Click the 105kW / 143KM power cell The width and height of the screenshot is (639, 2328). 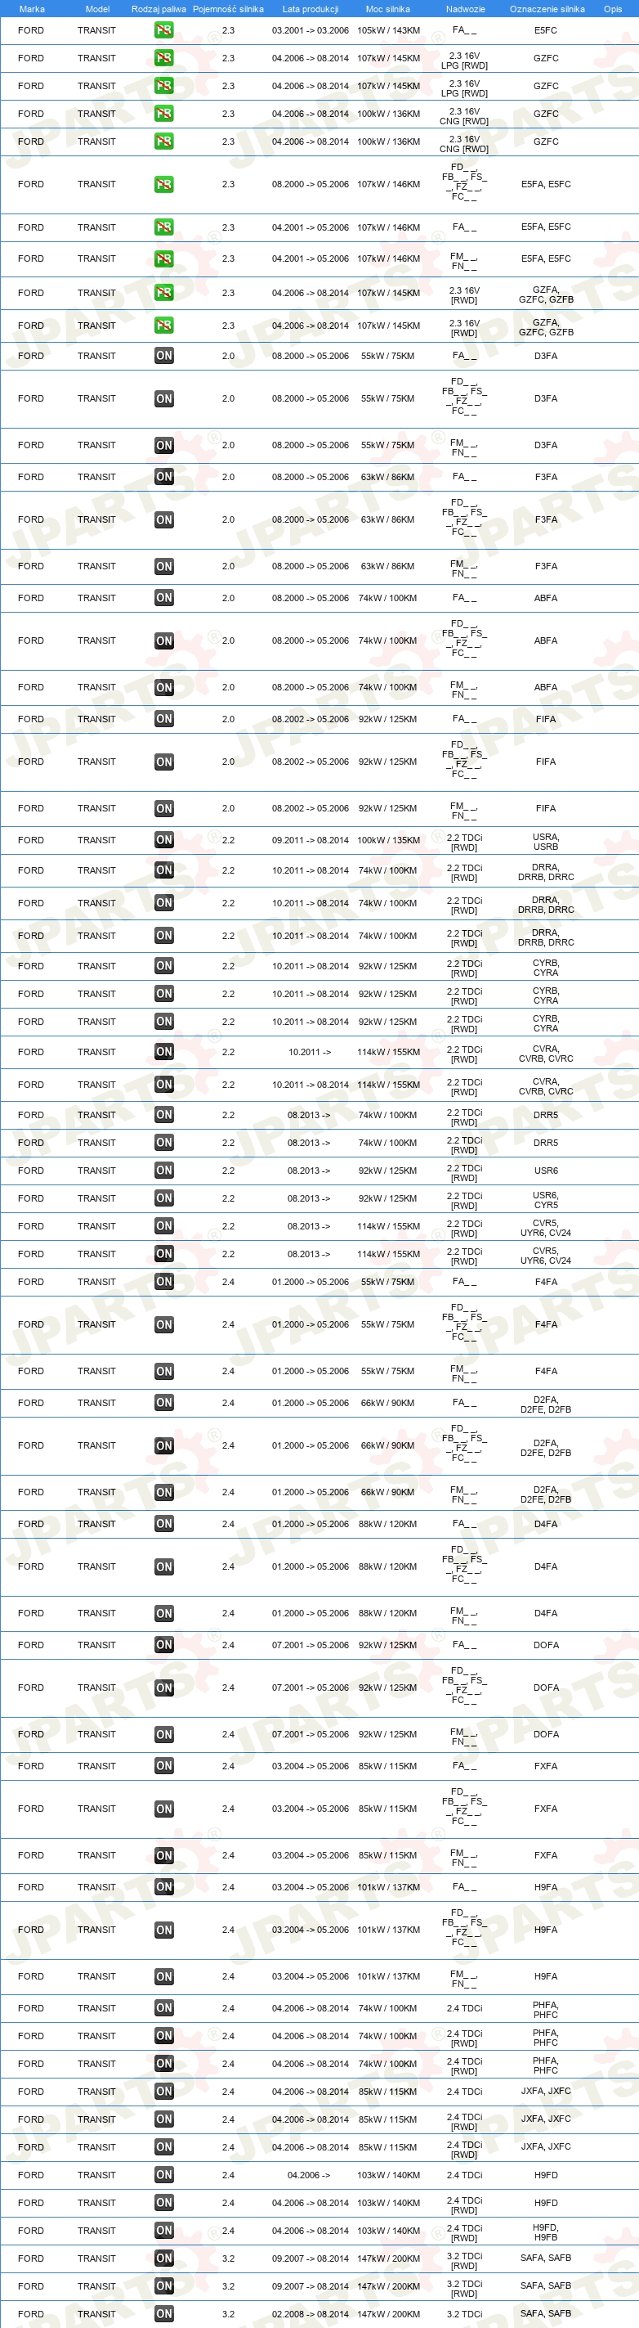[x=388, y=29]
